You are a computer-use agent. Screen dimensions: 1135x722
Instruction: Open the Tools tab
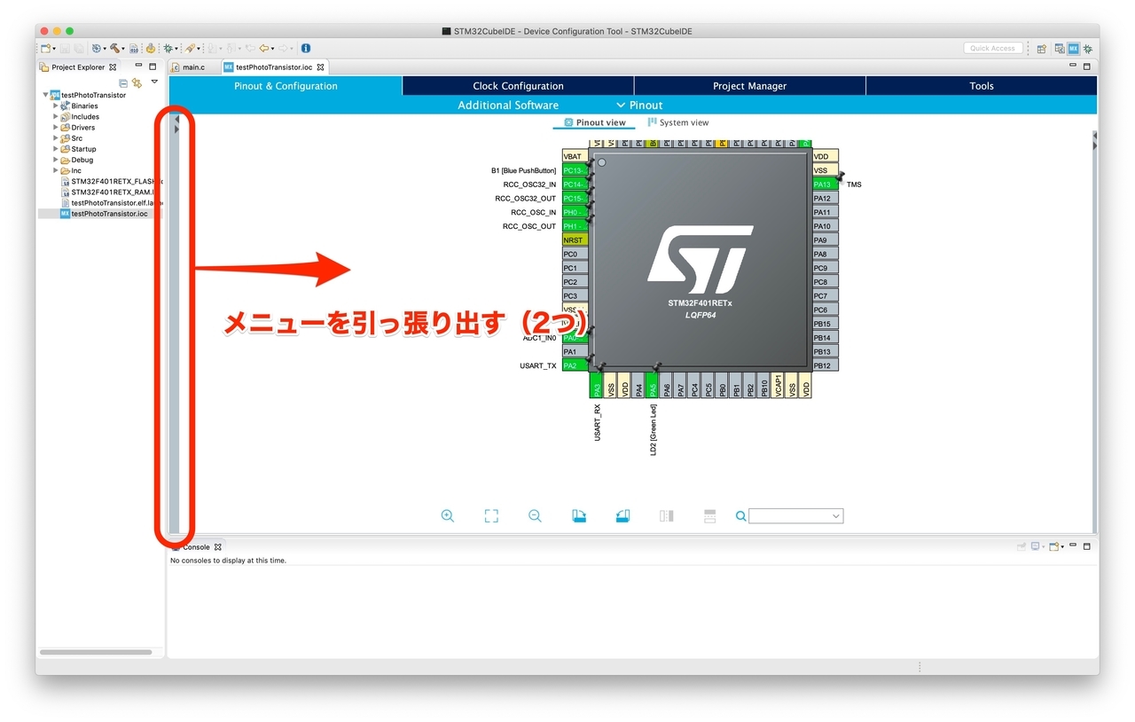(x=982, y=86)
